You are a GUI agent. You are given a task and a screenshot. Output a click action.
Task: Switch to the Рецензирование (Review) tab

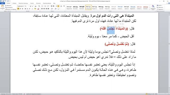coord(47,3)
